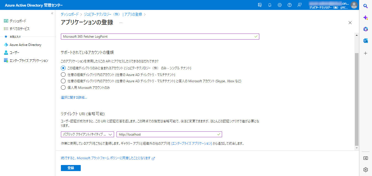Select multitenant Azure AD directory option
Viewport: 372px width, 176px height.
tap(63, 75)
